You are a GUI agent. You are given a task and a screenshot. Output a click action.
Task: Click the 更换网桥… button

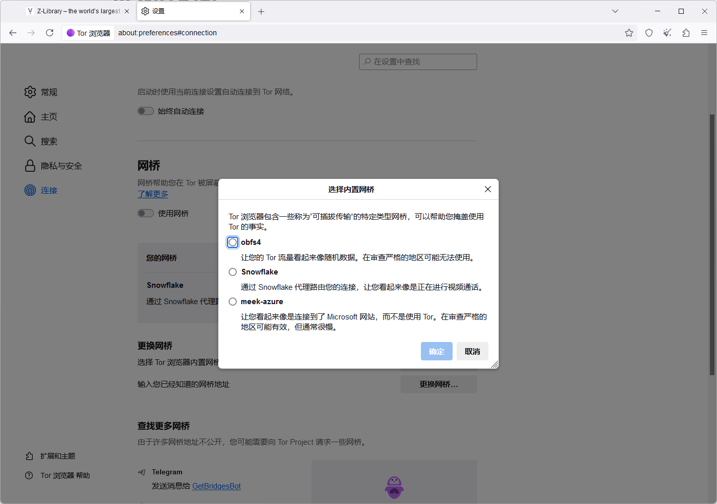click(x=439, y=384)
